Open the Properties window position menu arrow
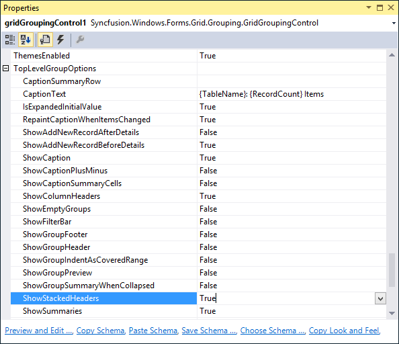Viewport: 399px width, 344px height. pos(369,7)
